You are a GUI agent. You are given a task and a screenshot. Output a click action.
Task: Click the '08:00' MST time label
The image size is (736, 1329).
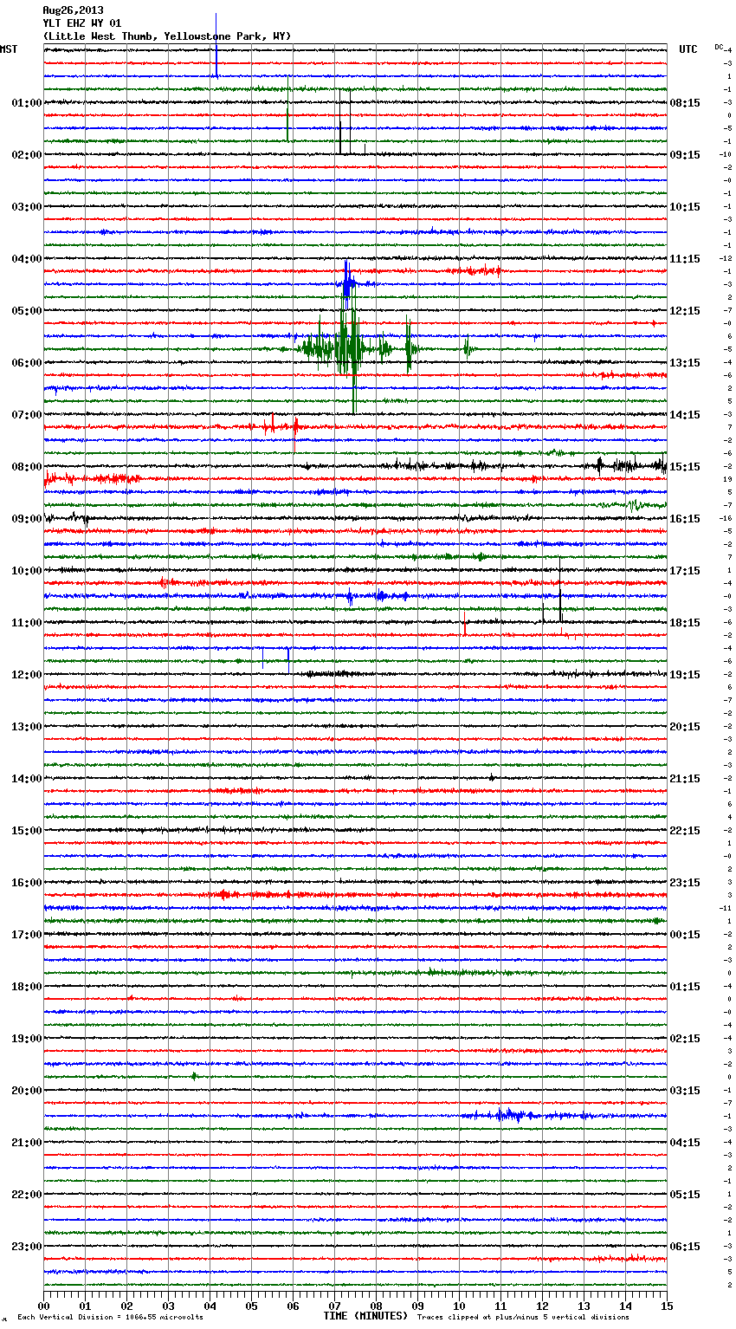coord(27,467)
